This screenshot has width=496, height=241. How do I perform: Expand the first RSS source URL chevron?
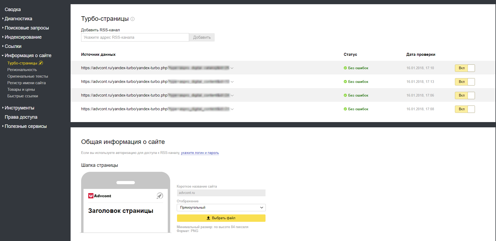point(232,68)
